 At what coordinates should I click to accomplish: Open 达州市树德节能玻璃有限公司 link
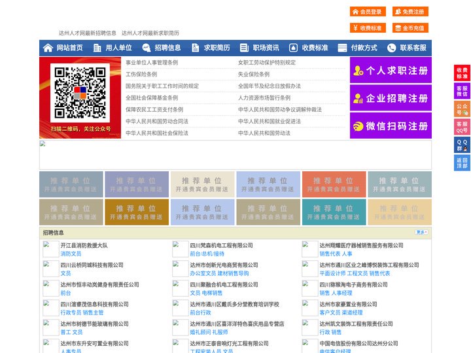tap(95, 324)
